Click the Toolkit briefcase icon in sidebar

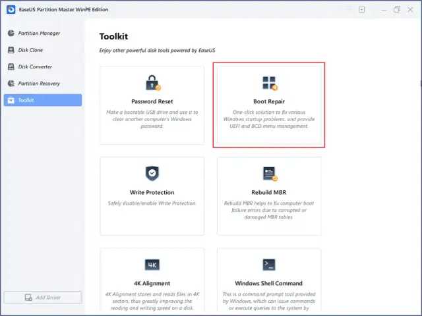pyautogui.click(x=11, y=100)
